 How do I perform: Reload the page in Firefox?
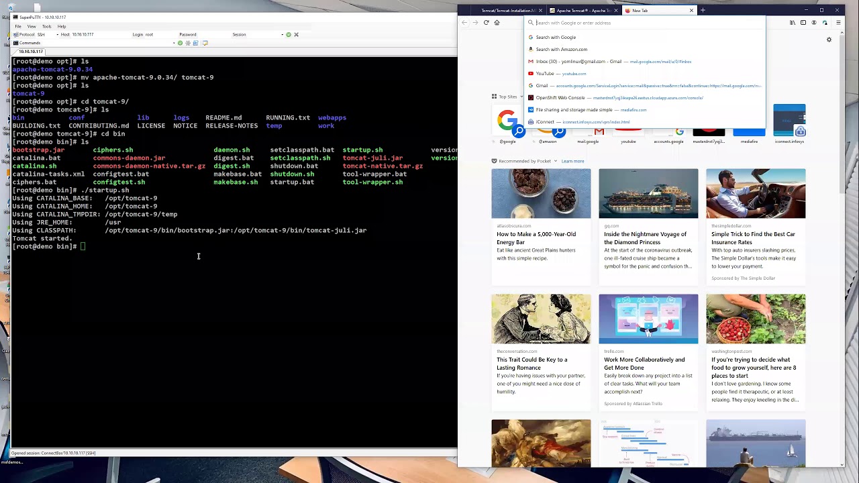coord(486,23)
